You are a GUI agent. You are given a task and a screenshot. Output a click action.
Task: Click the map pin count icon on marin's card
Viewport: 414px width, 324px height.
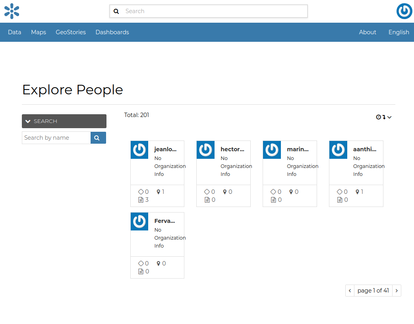(291, 191)
